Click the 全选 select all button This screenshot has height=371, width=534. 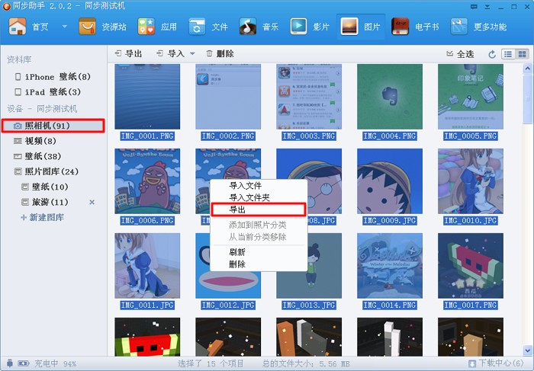coord(460,54)
